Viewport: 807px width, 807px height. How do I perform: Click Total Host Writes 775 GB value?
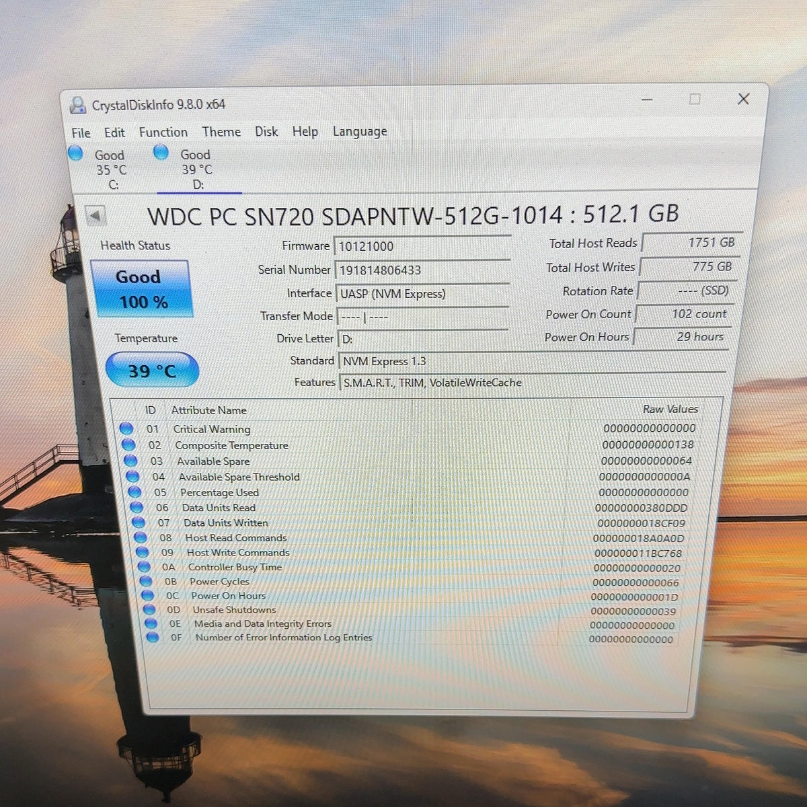coord(689,267)
